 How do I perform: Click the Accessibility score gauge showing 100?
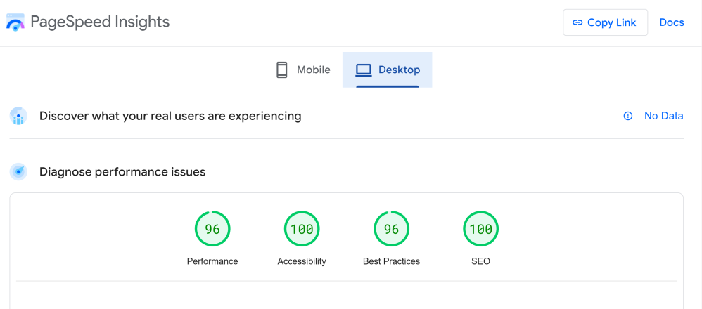pyautogui.click(x=302, y=229)
